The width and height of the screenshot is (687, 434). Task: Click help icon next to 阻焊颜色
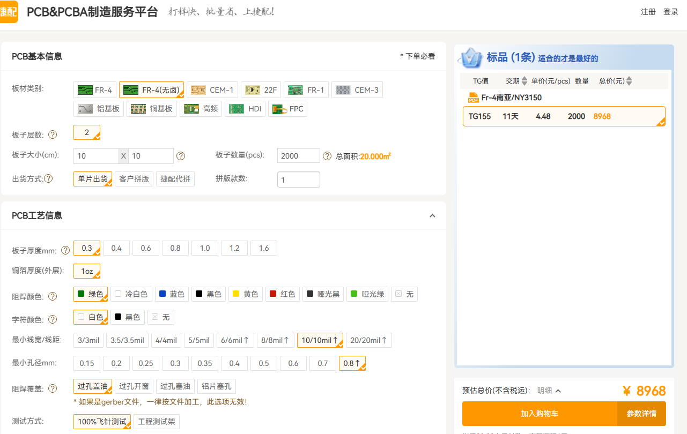click(x=53, y=296)
